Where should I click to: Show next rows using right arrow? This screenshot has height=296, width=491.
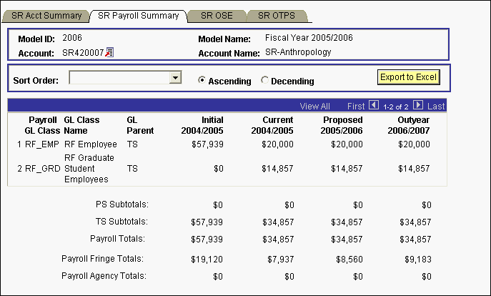point(418,105)
